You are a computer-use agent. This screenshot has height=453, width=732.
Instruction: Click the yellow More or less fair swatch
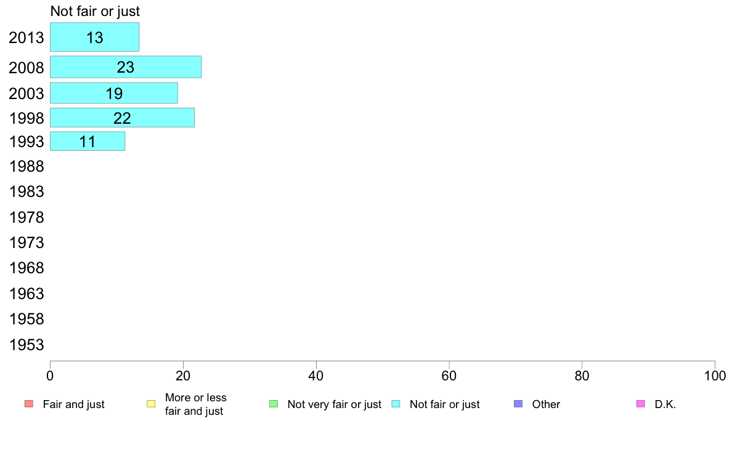tap(151, 404)
